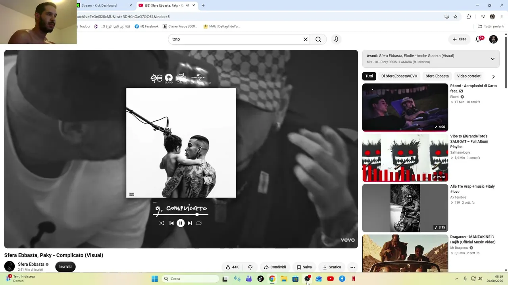Open the Sfera Ebbasta channel name link
Viewport: 508px width, 285px height.
(x=31, y=264)
